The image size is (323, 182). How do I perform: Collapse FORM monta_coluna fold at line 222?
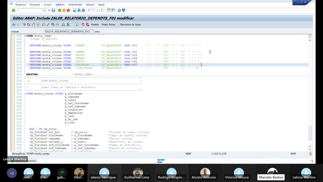click(x=25, y=94)
